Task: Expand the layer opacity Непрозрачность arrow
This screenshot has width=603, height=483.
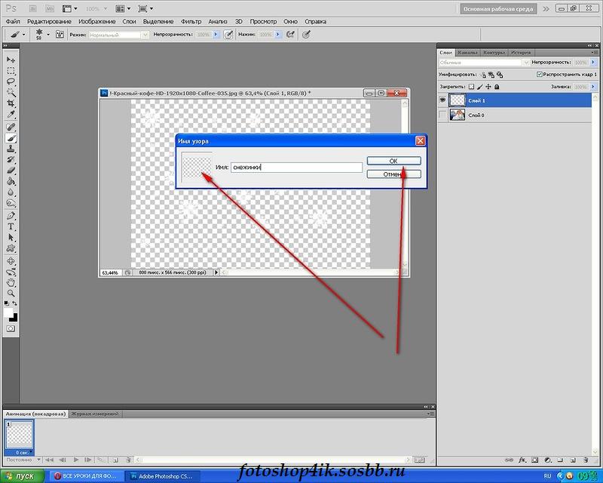Action: pos(593,62)
